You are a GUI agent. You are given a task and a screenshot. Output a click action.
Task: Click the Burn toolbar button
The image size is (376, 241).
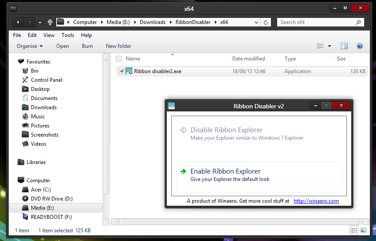[87, 46]
